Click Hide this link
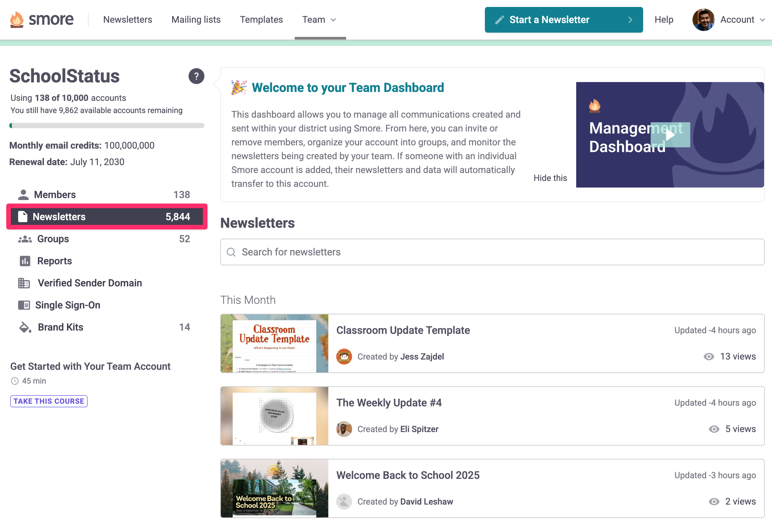The height and width of the screenshot is (526, 772). coord(550,178)
